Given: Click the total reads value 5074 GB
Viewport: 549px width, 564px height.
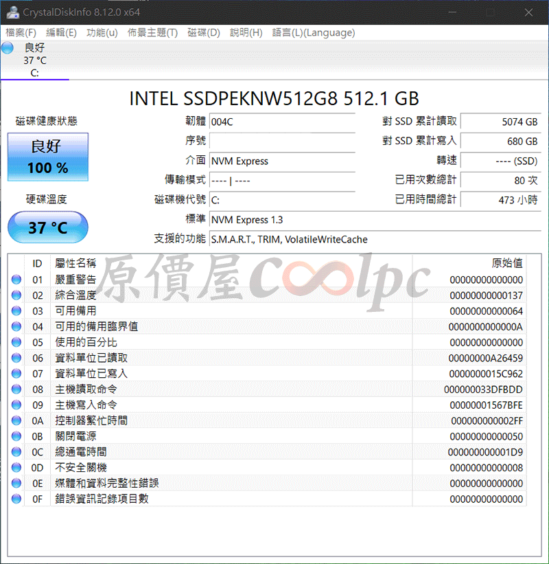Looking at the screenshot, I should point(500,122).
